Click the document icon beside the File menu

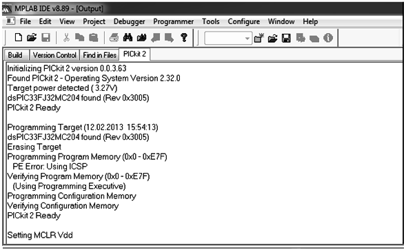(10, 21)
